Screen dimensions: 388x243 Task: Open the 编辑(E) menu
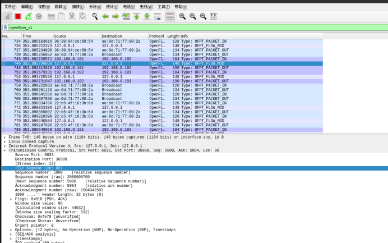(x=27, y=7)
